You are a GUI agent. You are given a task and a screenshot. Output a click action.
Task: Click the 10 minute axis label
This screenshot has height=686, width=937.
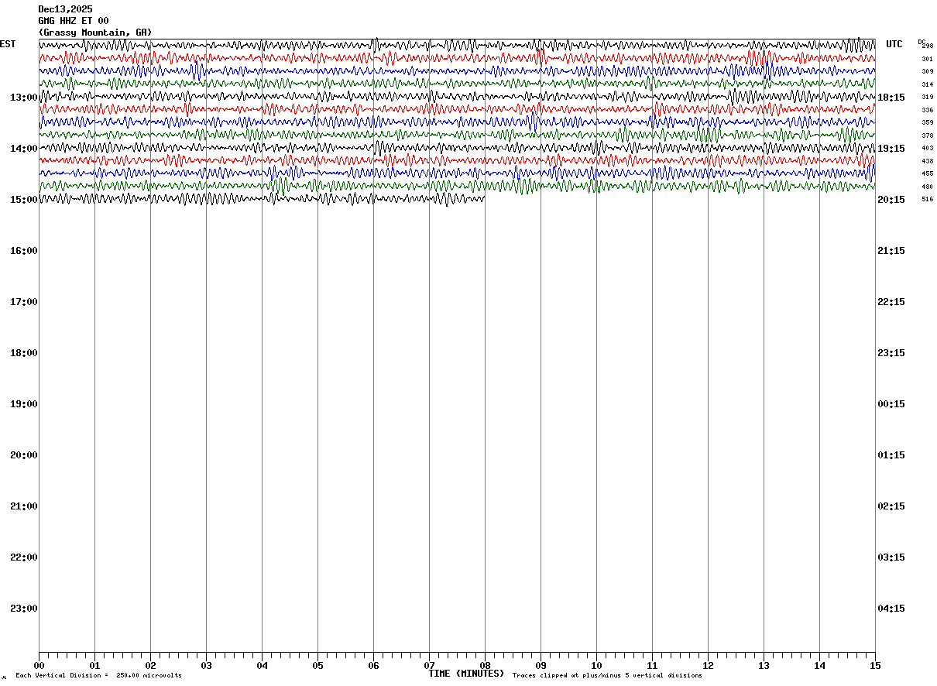[597, 666]
